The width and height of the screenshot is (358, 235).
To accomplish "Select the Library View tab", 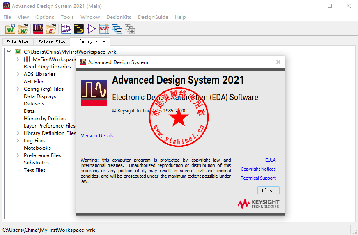I will click(x=90, y=41).
